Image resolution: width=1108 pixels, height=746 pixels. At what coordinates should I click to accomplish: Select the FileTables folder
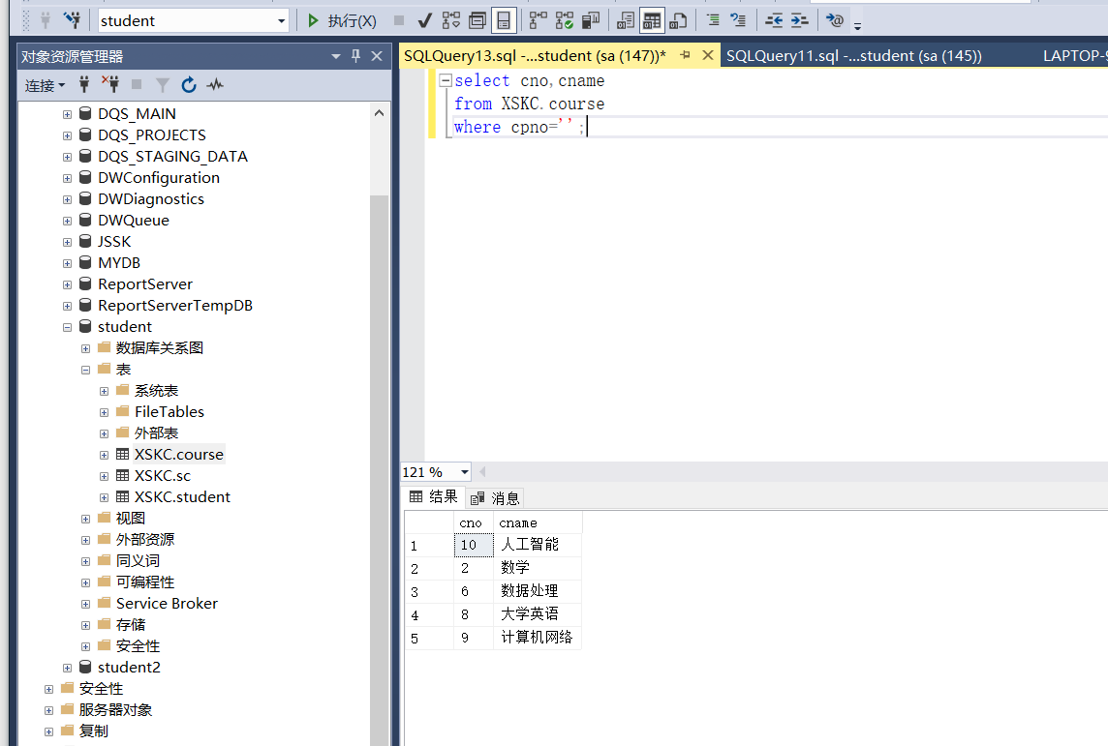[169, 411]
